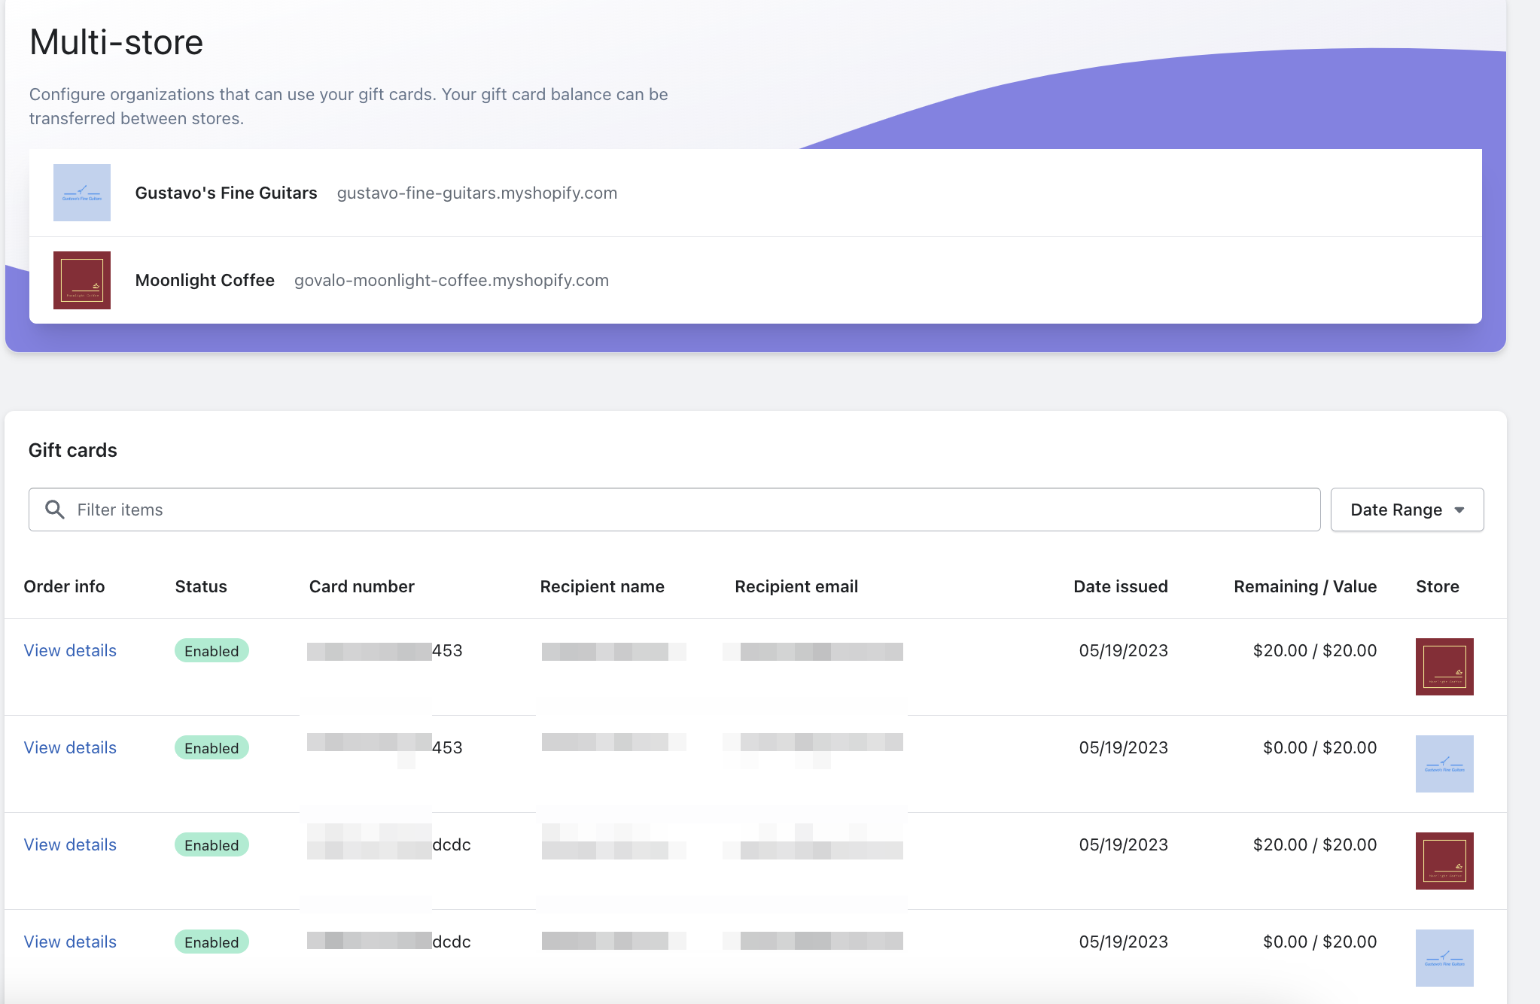Click second row's Gustavo guitars store thumbnail
The width and height of the screenshot is (1540, 1004).
pyautogui.click(x=1444, y=764)
